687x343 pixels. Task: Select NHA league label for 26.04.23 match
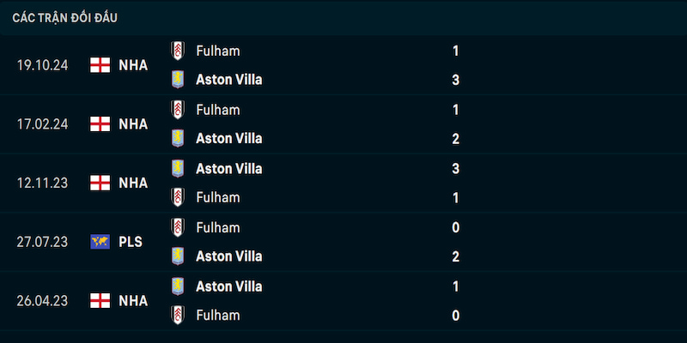(x=133, y=301)
